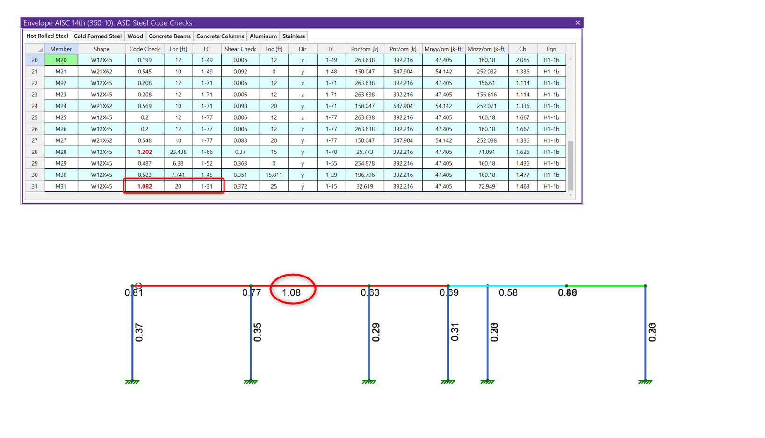Click the leftmost column's fixed support symbol

(132, 382)
